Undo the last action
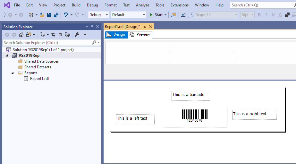296x164 pixels. point(66,15)
